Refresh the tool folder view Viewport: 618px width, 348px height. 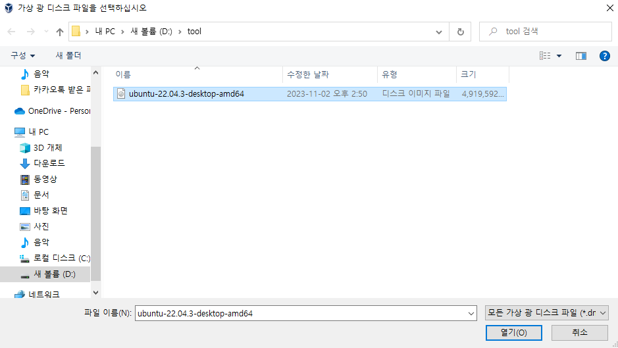point(460,32)
